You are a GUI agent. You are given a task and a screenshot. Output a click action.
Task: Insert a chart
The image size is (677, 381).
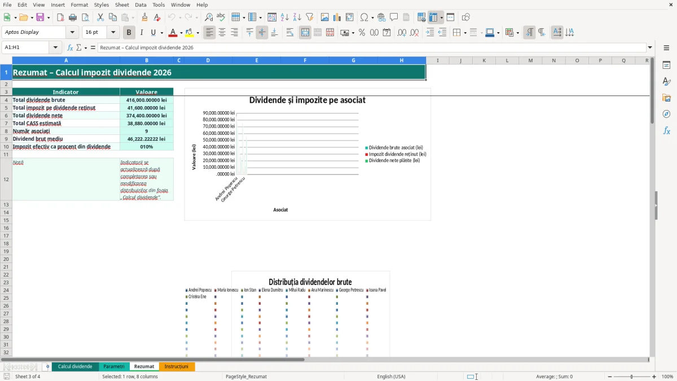(x=337, y=17)
